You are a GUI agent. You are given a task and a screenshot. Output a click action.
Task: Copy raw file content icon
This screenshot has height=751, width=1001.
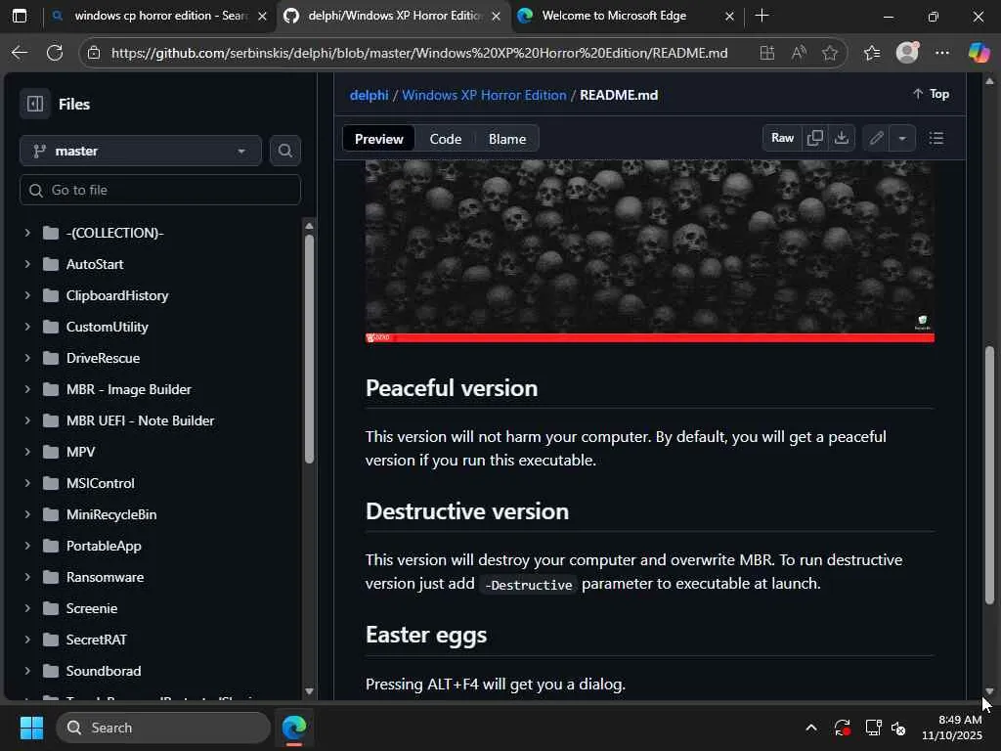(x=814, y=138)
